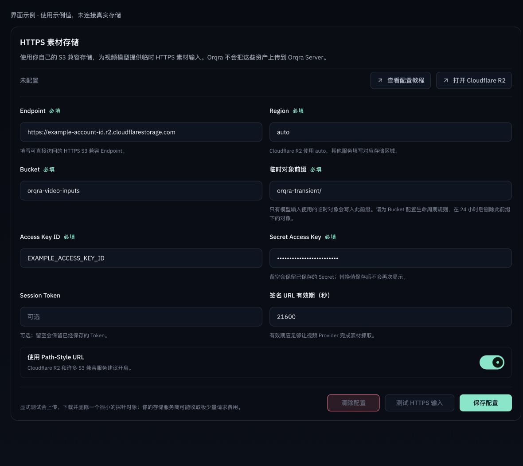The height and width of the screenshot is (466, 523).
Task: Save settings with 保存配置 button
Action: (x=485, y=403)
